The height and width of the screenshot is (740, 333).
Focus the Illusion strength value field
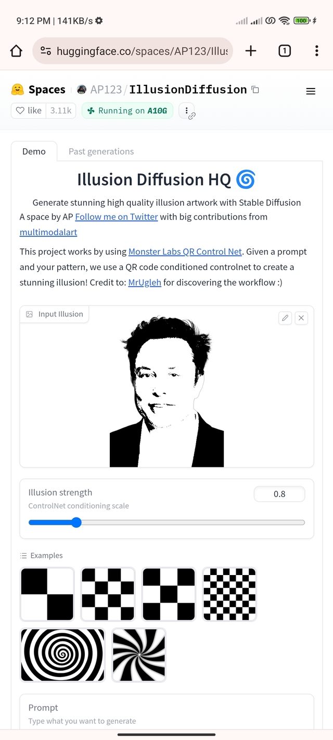click(279, 494)
